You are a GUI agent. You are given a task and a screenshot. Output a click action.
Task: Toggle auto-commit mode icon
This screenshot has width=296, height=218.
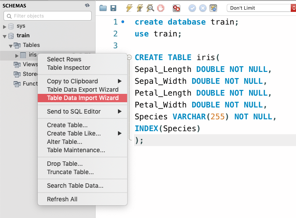(213, 8)
